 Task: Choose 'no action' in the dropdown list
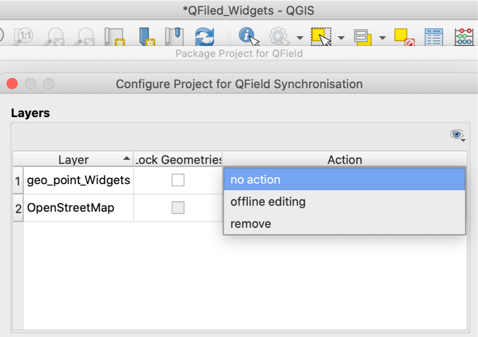344,179
